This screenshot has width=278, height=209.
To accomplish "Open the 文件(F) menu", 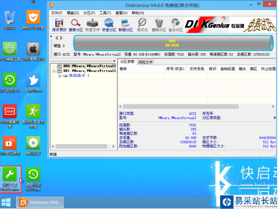I will click(x=57, y=13).
